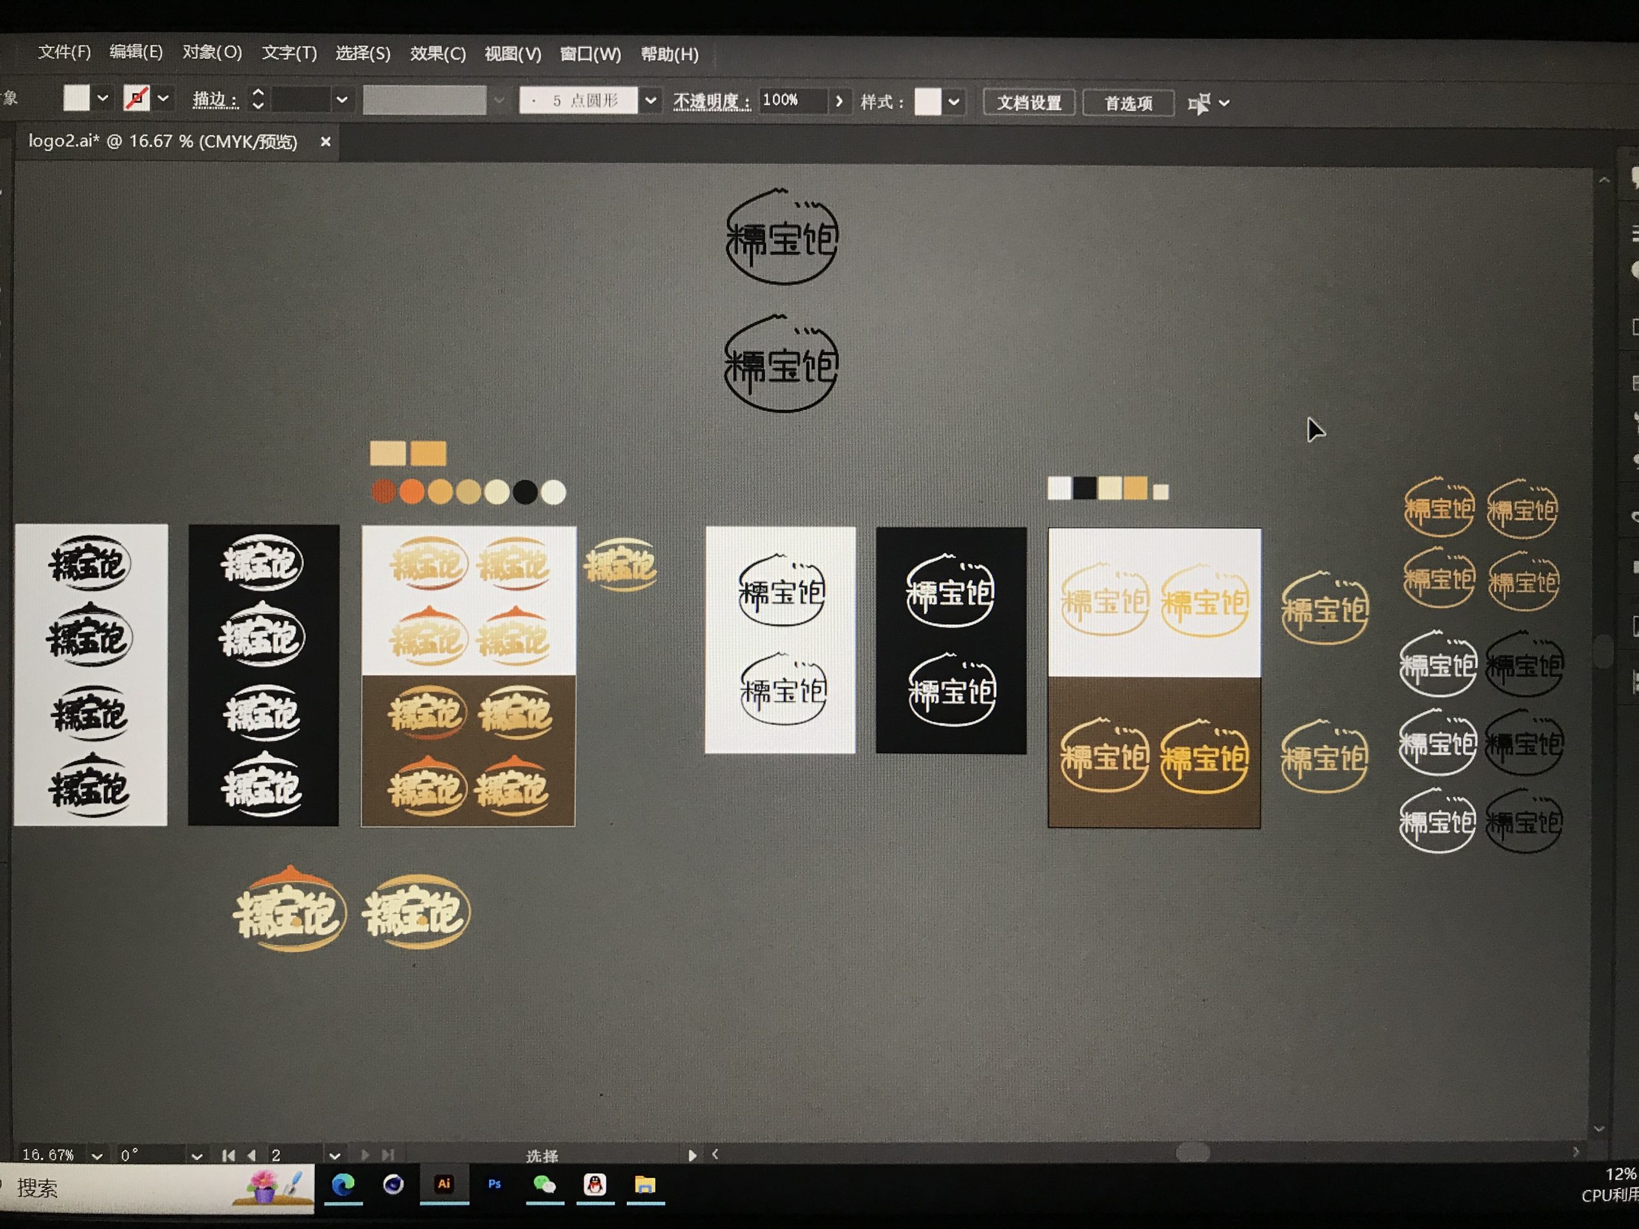Click the opacity 100% input field
Viewport: 1639px width, 1229px height.
pos(793,100)
